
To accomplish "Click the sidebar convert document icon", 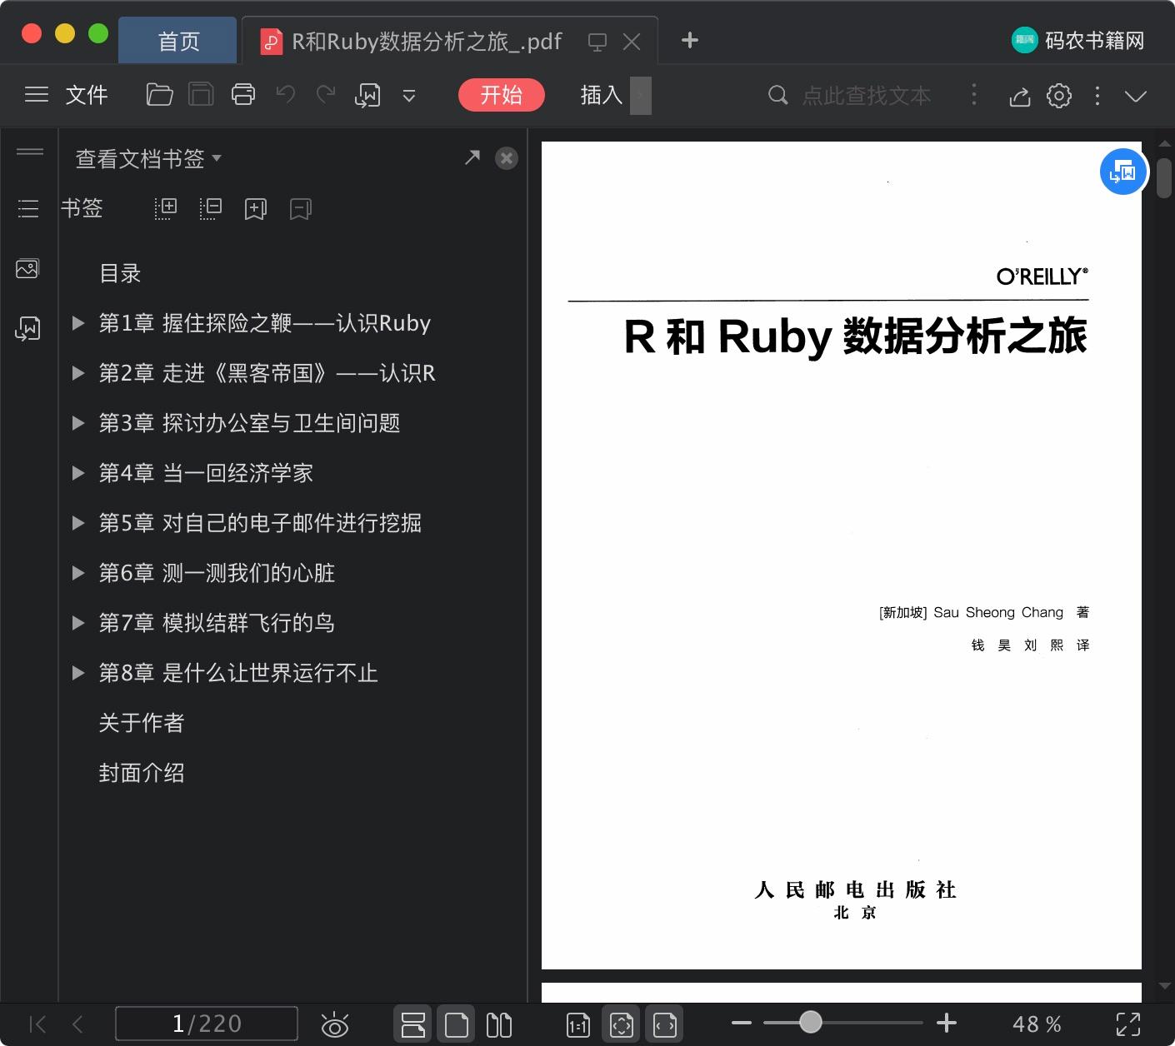I will [x=27, y=329].
